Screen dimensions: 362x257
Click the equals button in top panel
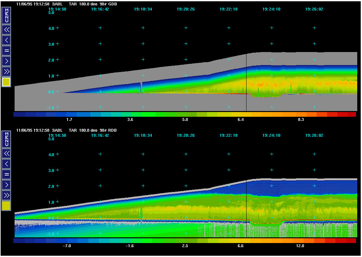(6, 50)
